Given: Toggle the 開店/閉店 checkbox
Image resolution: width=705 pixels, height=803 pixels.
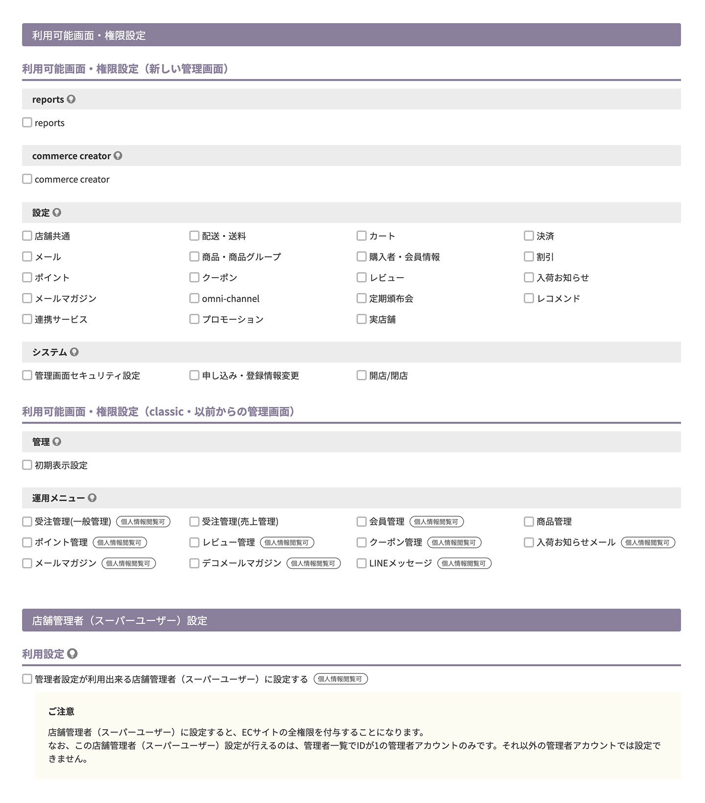Looking at the screenshot, I should click(x=362, y=376).
